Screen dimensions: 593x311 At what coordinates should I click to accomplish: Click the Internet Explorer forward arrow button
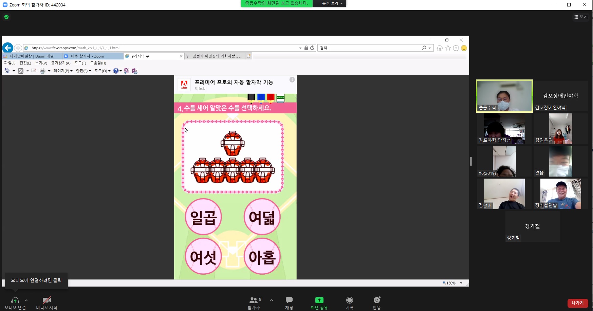pyautogui.click(x=18, y=48)
